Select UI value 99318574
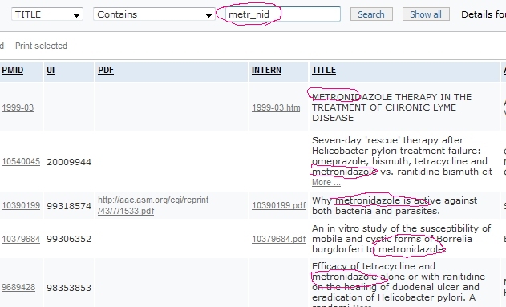 coord(69,206)
